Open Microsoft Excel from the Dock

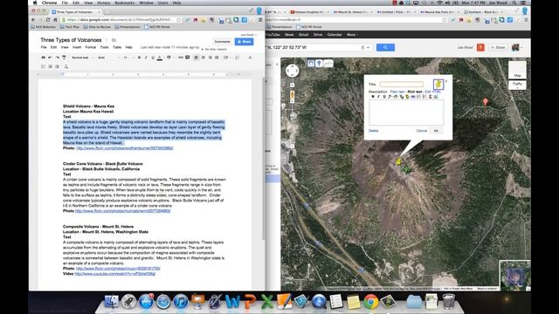coord(267,302)
